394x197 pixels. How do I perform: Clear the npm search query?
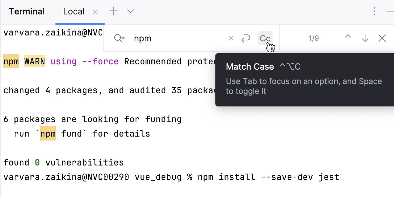tap(231, 38)
